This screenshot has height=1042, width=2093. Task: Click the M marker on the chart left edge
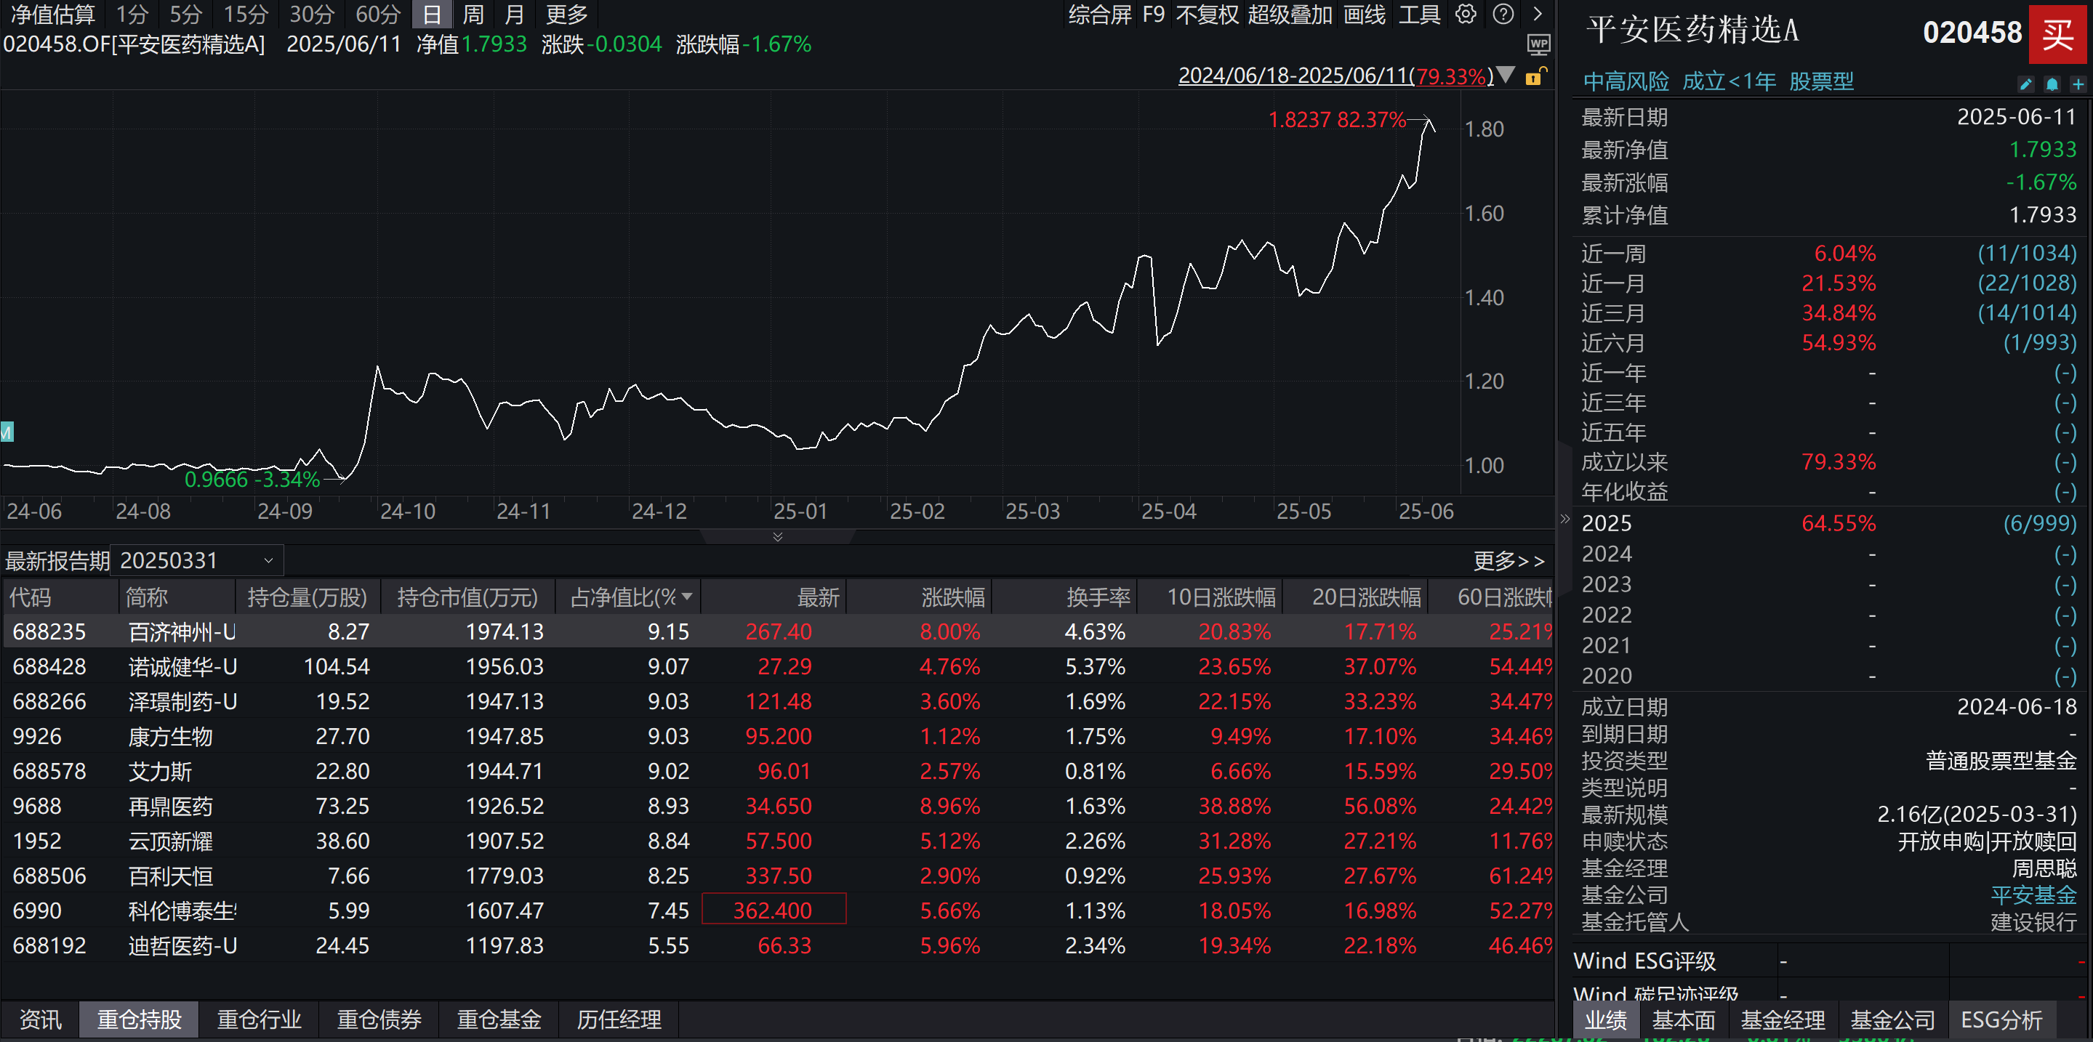pos(7,431)
